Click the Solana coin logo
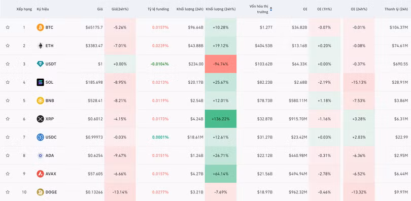 pyautogui.click(x=40, y=82)
